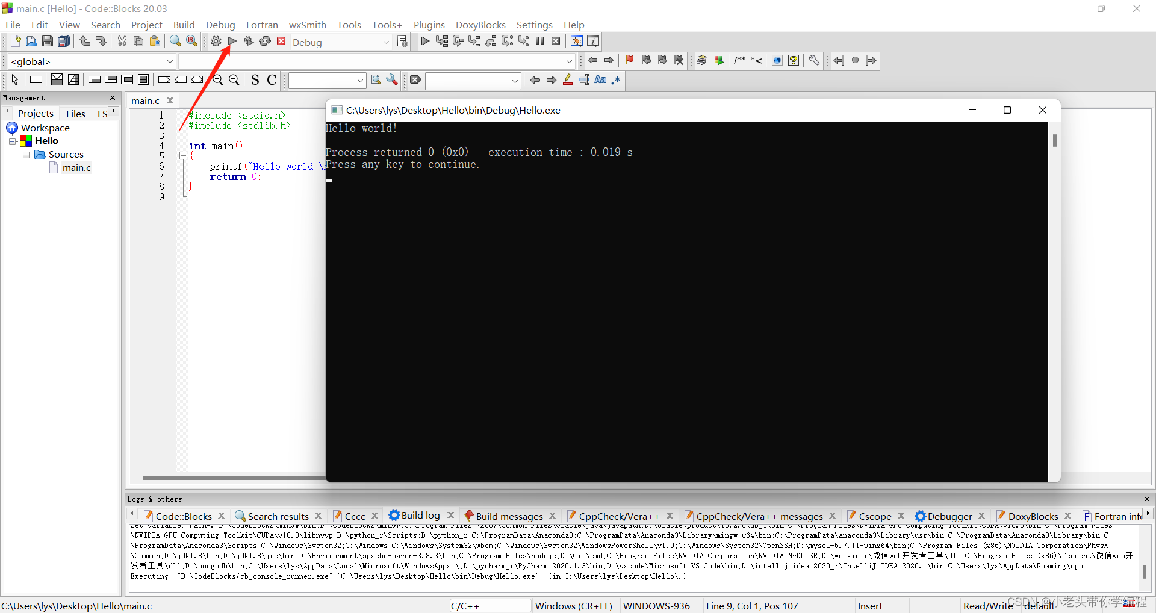Open Replace dialog icon

191,41
